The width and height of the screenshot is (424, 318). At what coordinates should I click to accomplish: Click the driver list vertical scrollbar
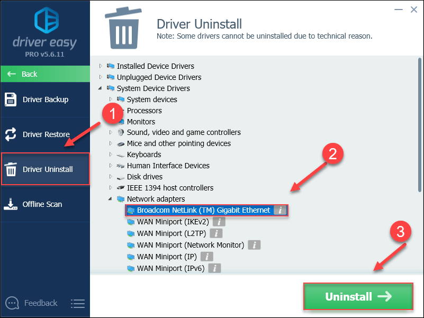(420, 125)
